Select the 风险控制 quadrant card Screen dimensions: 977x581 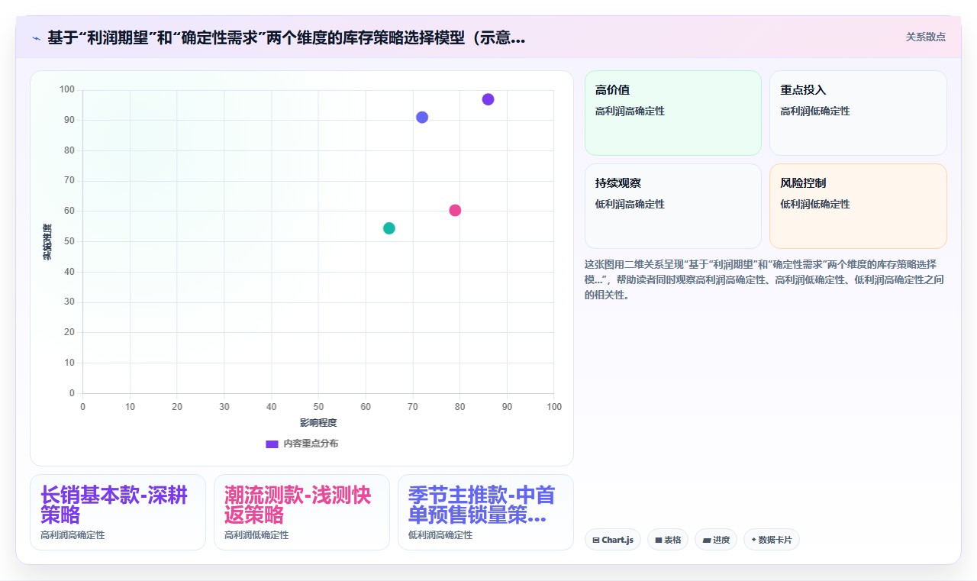click(x=858, y=206)
